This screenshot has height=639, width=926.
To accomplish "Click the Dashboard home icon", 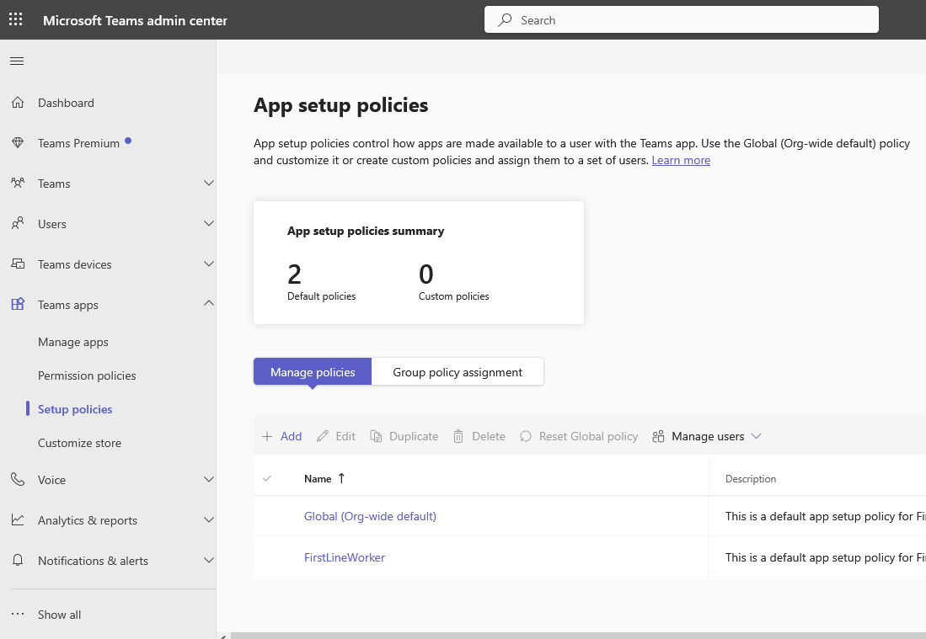I will pyautogui.click(x=18, y=103).
